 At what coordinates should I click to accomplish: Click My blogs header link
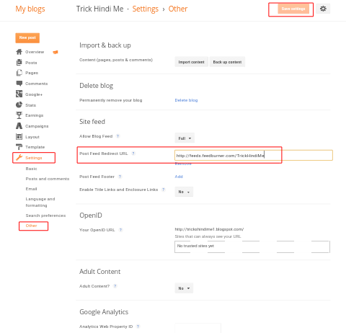tap(30, 9)
